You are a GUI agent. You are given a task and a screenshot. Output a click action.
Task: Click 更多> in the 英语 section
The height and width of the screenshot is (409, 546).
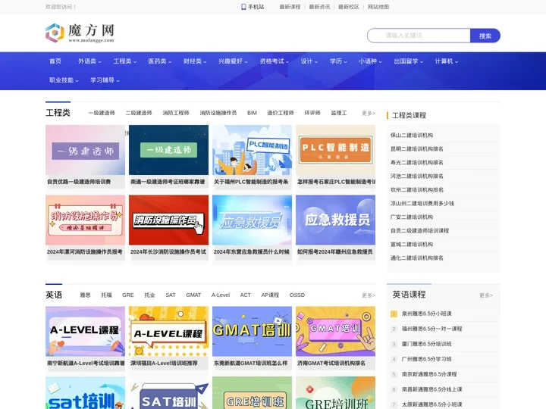[369, 295]
